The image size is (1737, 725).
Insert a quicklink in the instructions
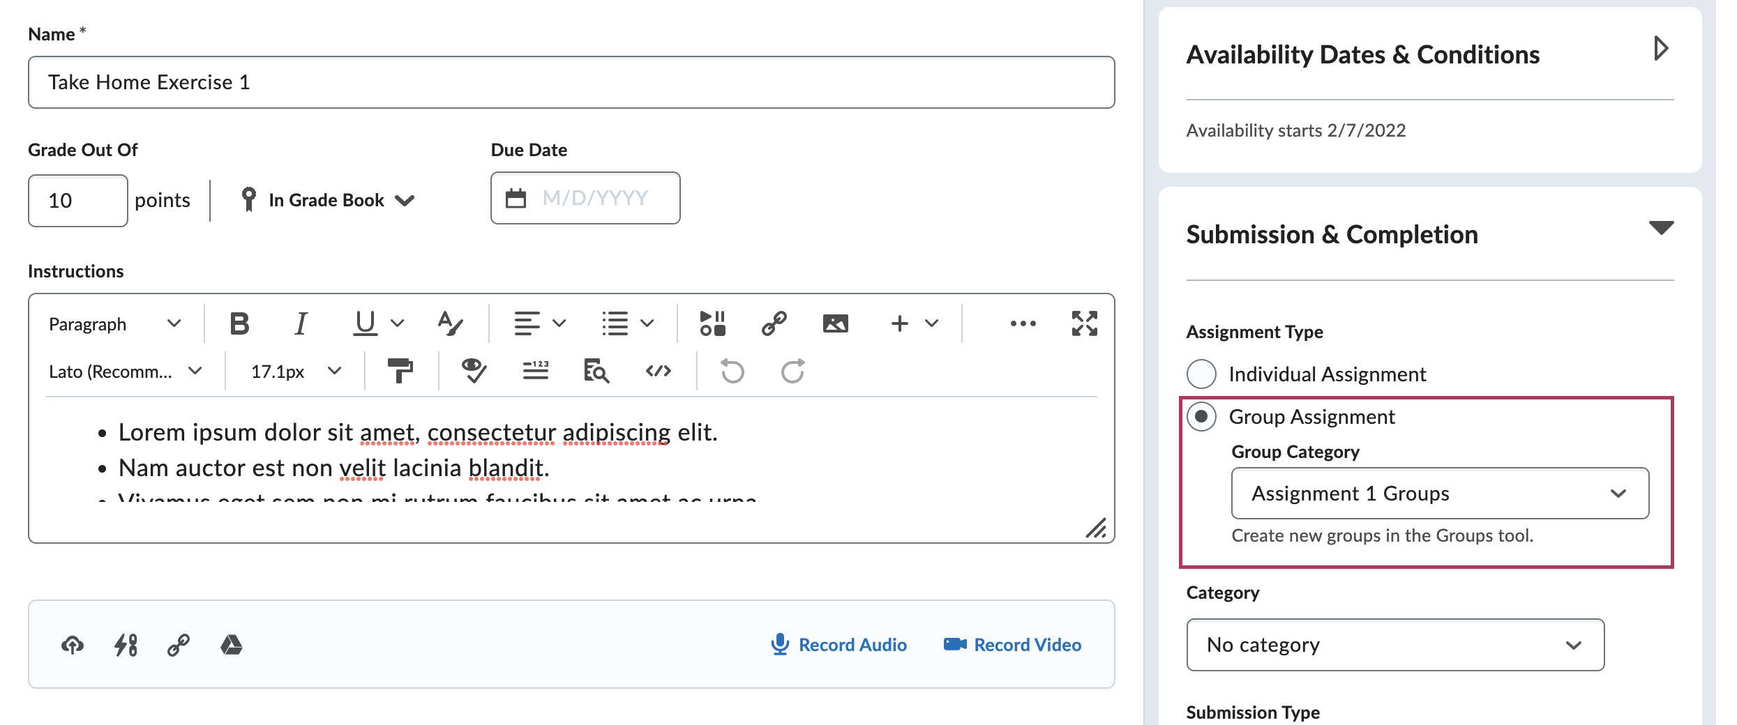774,323
